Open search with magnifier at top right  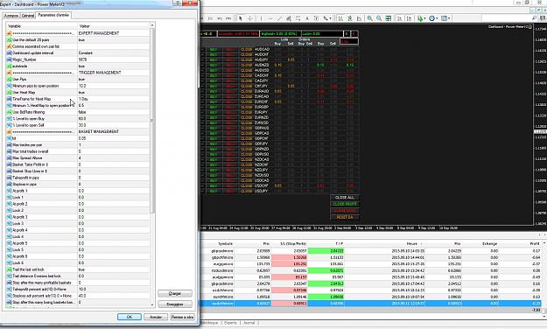coord(534,17)
